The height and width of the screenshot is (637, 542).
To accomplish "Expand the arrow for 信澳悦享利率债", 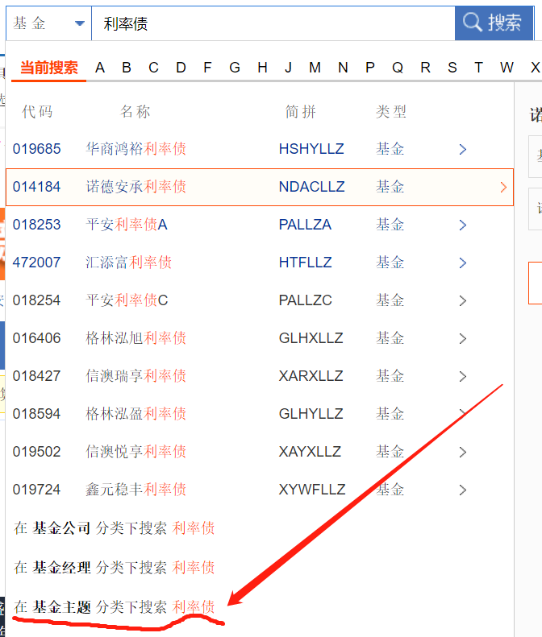I will (463, 452).
